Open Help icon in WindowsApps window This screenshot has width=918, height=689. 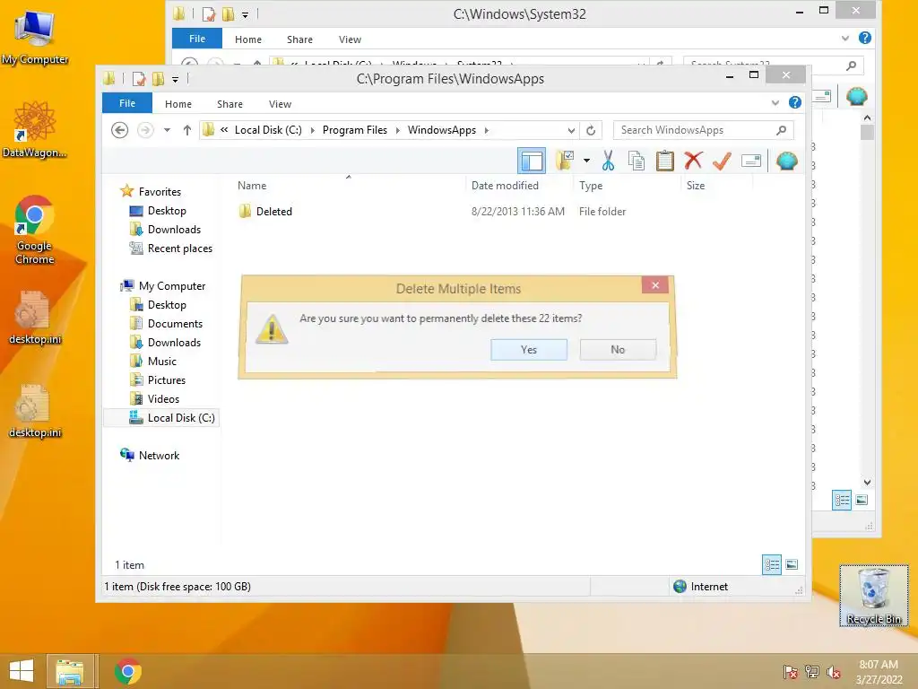[x=794, y=102]
